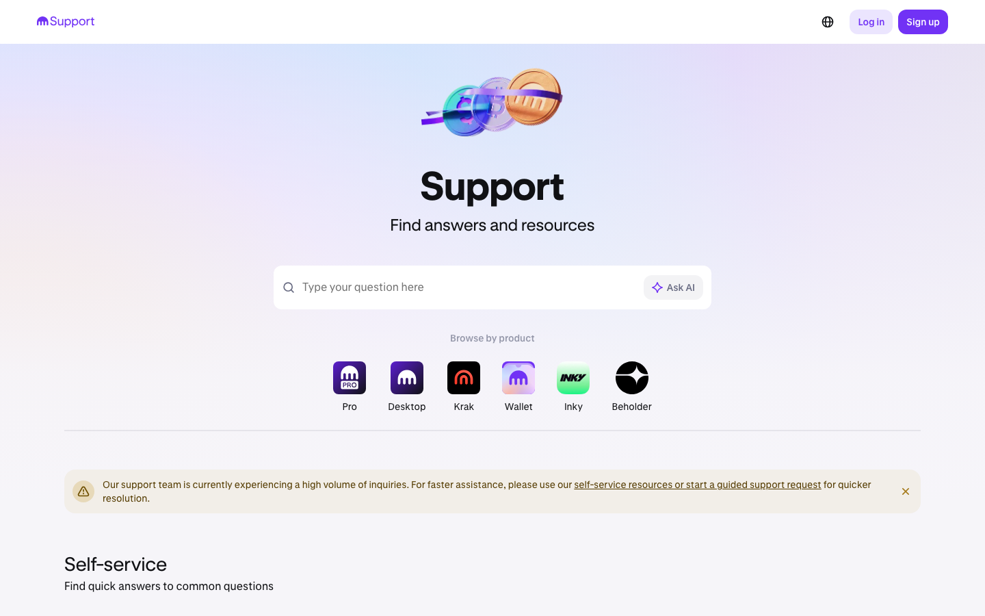Go to the Support home logo
Image resolution: width=985 pixels, height=616 pixels.
click(66, 21)
